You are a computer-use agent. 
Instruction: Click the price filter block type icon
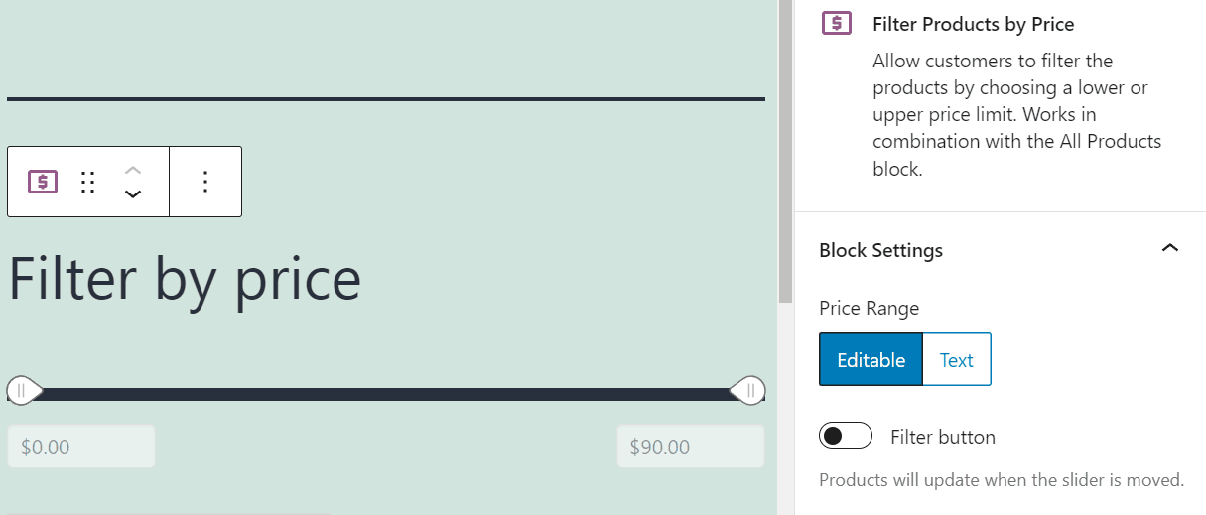(x=43, y=182)
